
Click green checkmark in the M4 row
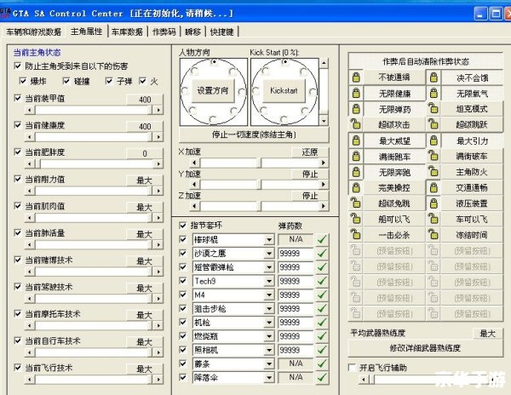[322, 295]
